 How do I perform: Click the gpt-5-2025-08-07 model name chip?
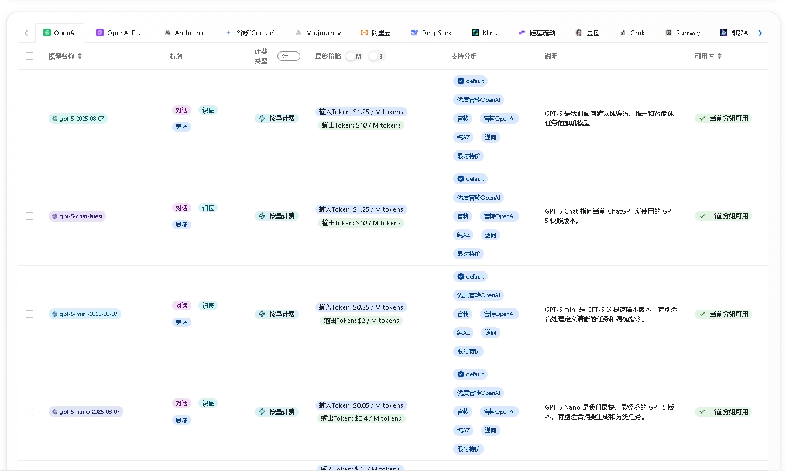pyautogui.click(x=78, y=118)
